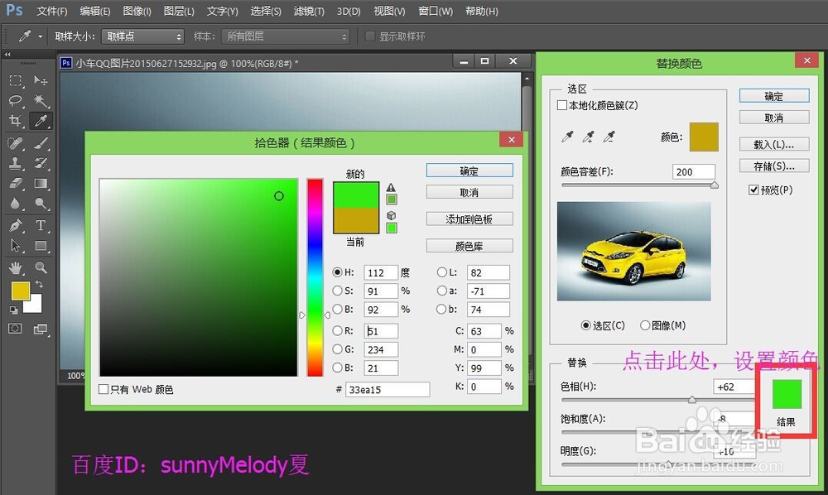The width and height of the screenshot is (828, 495).
Task: Select the Lasso tool
Action: coord(15,100)
